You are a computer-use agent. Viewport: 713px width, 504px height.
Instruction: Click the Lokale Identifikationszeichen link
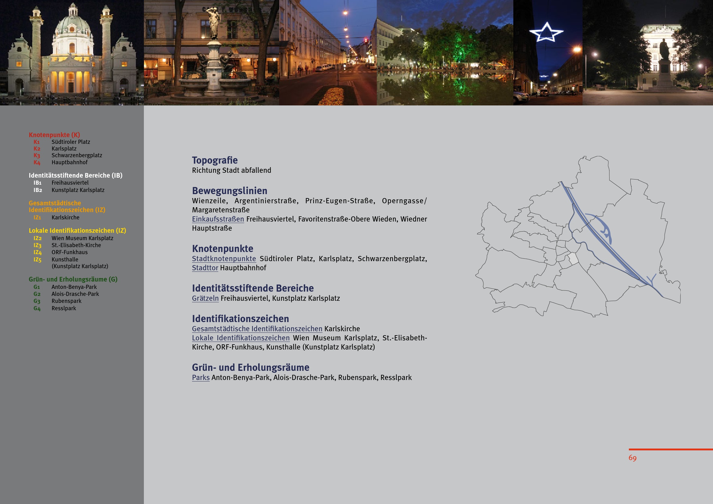pos(241,338)
